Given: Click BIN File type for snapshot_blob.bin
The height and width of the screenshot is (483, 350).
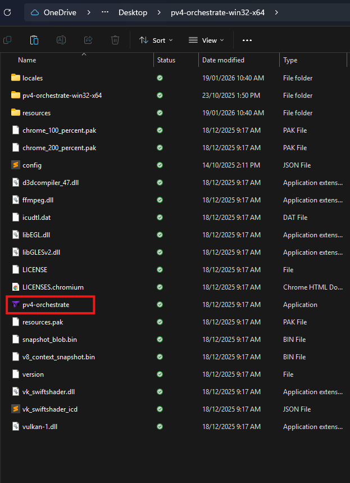Looking at the screenshot, I should 294,340.
